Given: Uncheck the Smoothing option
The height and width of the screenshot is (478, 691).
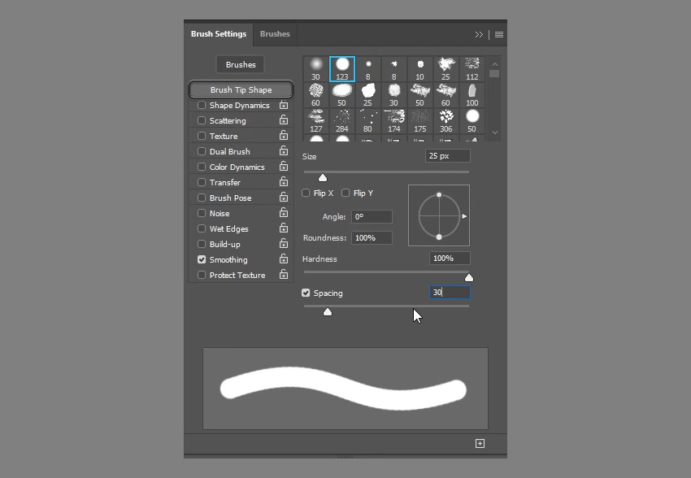Looking at the screenshot, I should click(x=201, y=259).
